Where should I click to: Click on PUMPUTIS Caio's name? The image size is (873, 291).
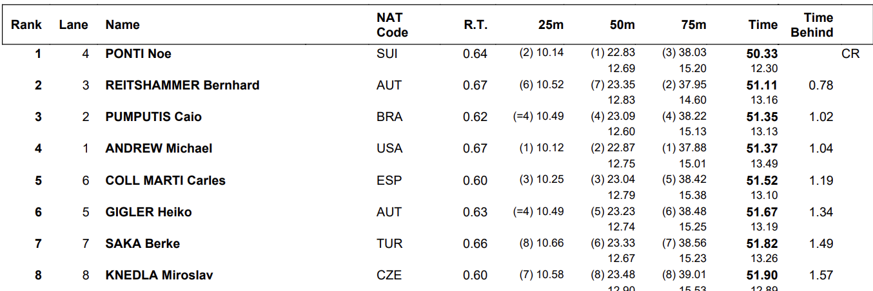pyautogui.click(x=153, y=117)
